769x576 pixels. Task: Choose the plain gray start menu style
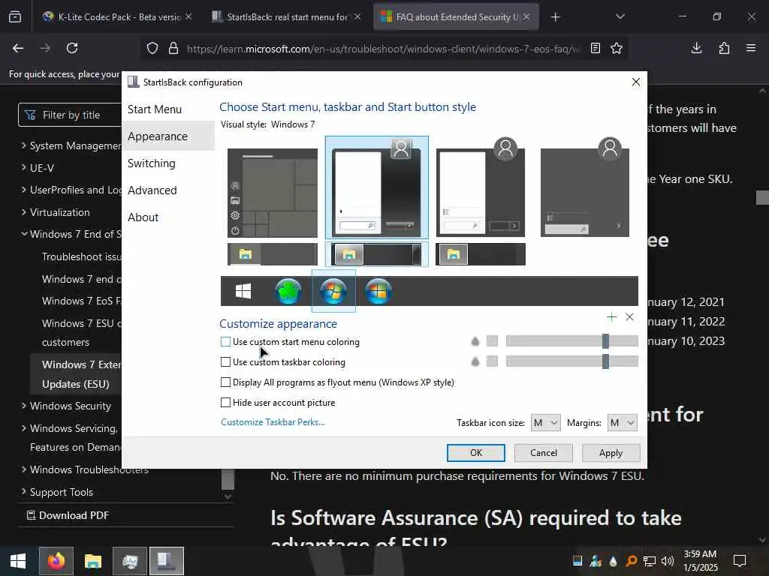tap(585, 188)
